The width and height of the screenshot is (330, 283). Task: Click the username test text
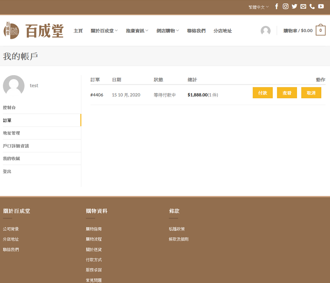tap(34, 86)
